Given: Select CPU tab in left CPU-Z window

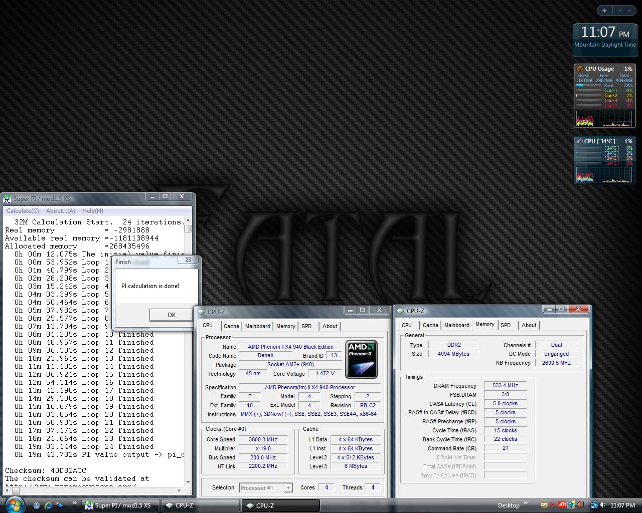Looking at the screenshot, I should tap(208, 325).
